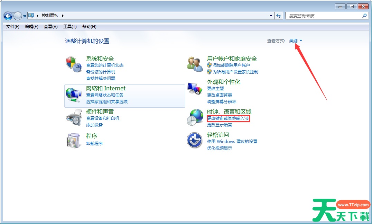Click shield icon beside 为所有用户设置家长控制
Image resolution: width=372 pixels, height=224 pixels.
[x=209, y=72]
